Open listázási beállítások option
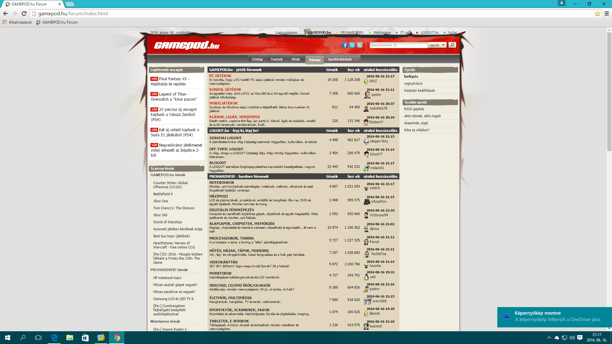The height and width of the screenshot is (344, 612). (419, 90)
